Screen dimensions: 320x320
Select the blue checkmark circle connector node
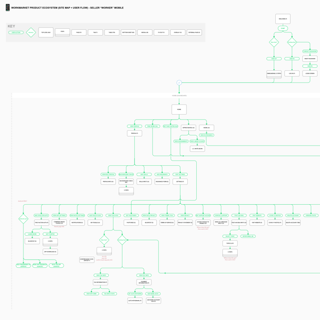tap(179, 83)
